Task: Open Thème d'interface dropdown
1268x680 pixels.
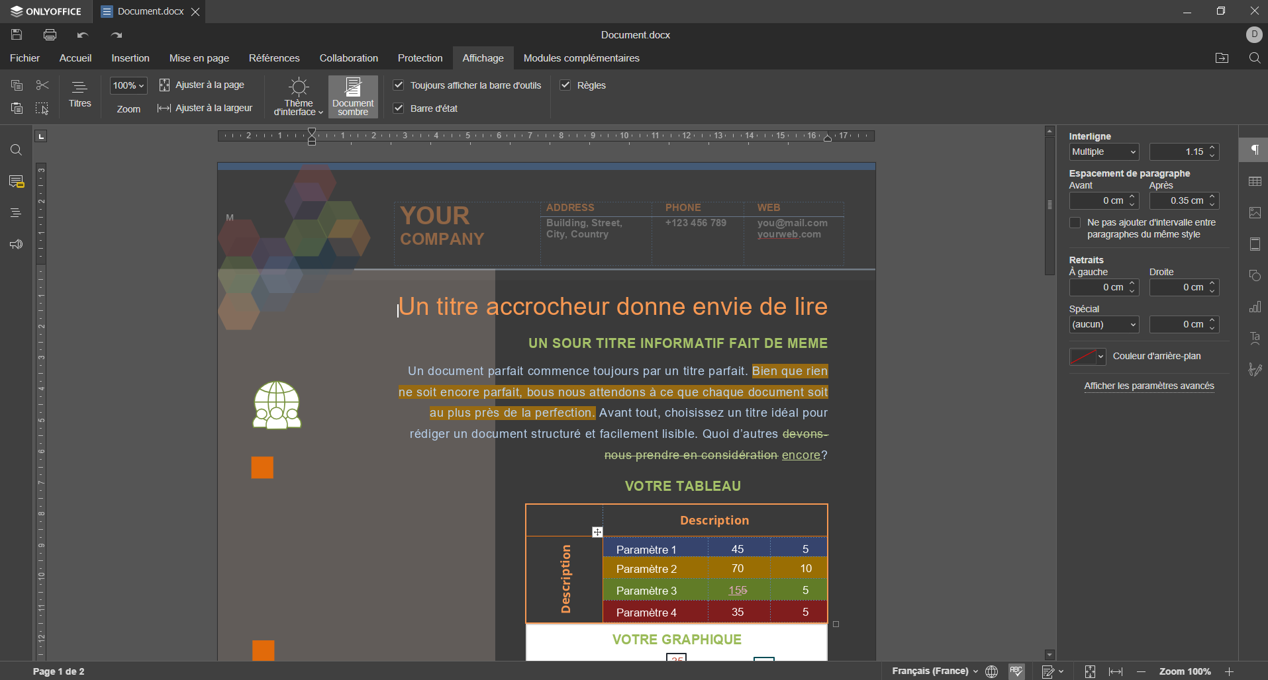Action: coord(299,97)
